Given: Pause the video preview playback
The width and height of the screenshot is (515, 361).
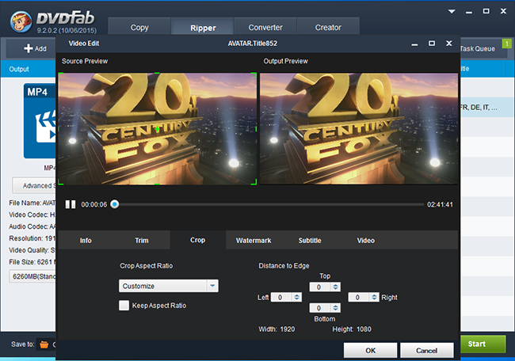Looking at the screenshot, I should click(71, 204).
